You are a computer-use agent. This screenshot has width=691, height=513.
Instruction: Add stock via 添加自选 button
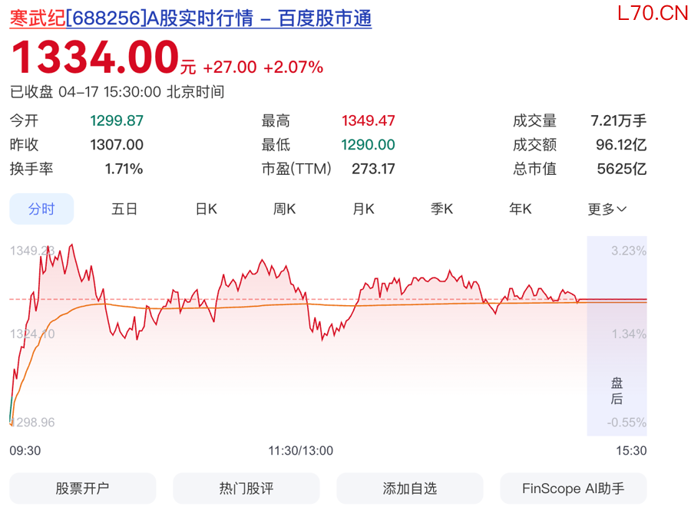[x=410, y=488]
